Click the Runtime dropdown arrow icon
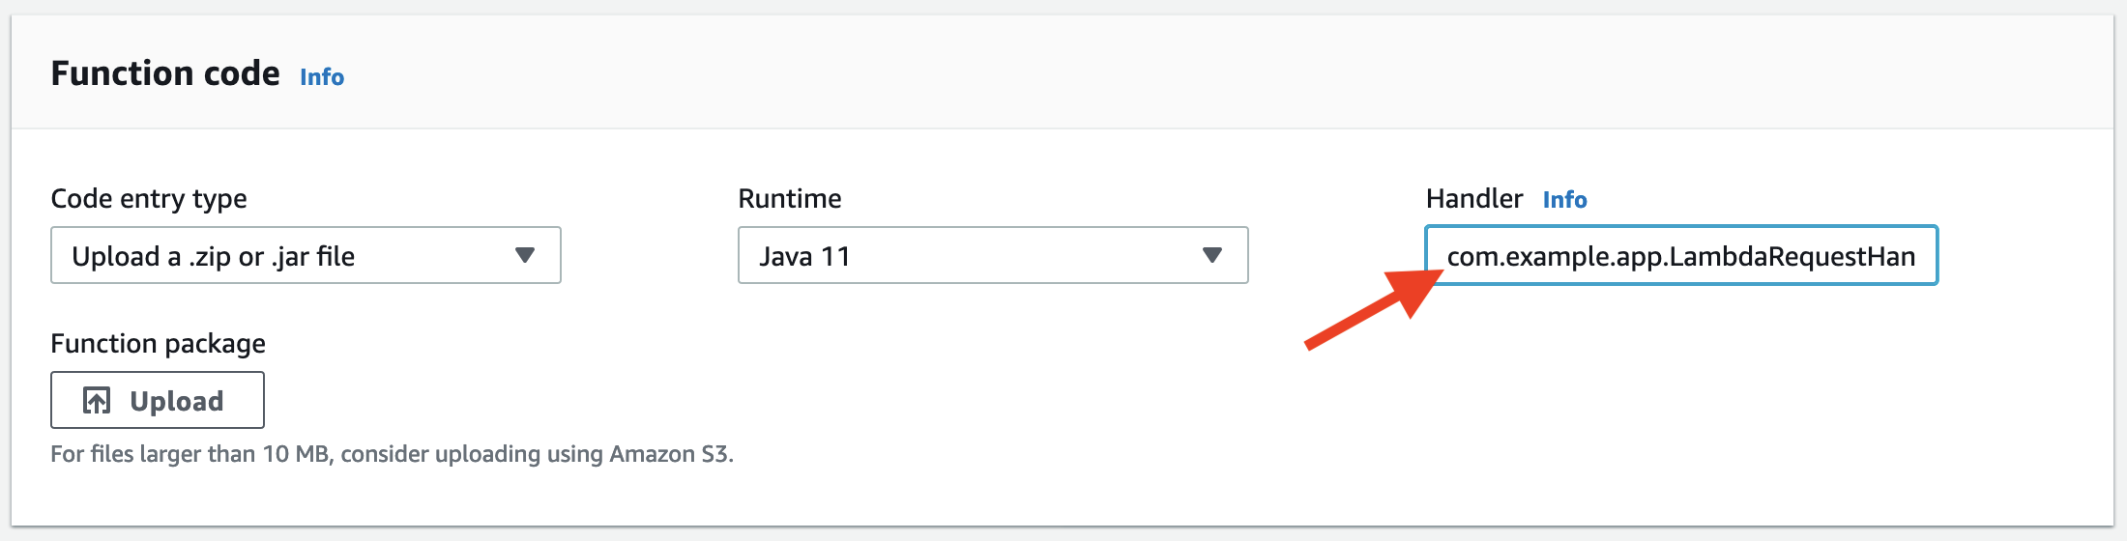 pos(1212,255)
